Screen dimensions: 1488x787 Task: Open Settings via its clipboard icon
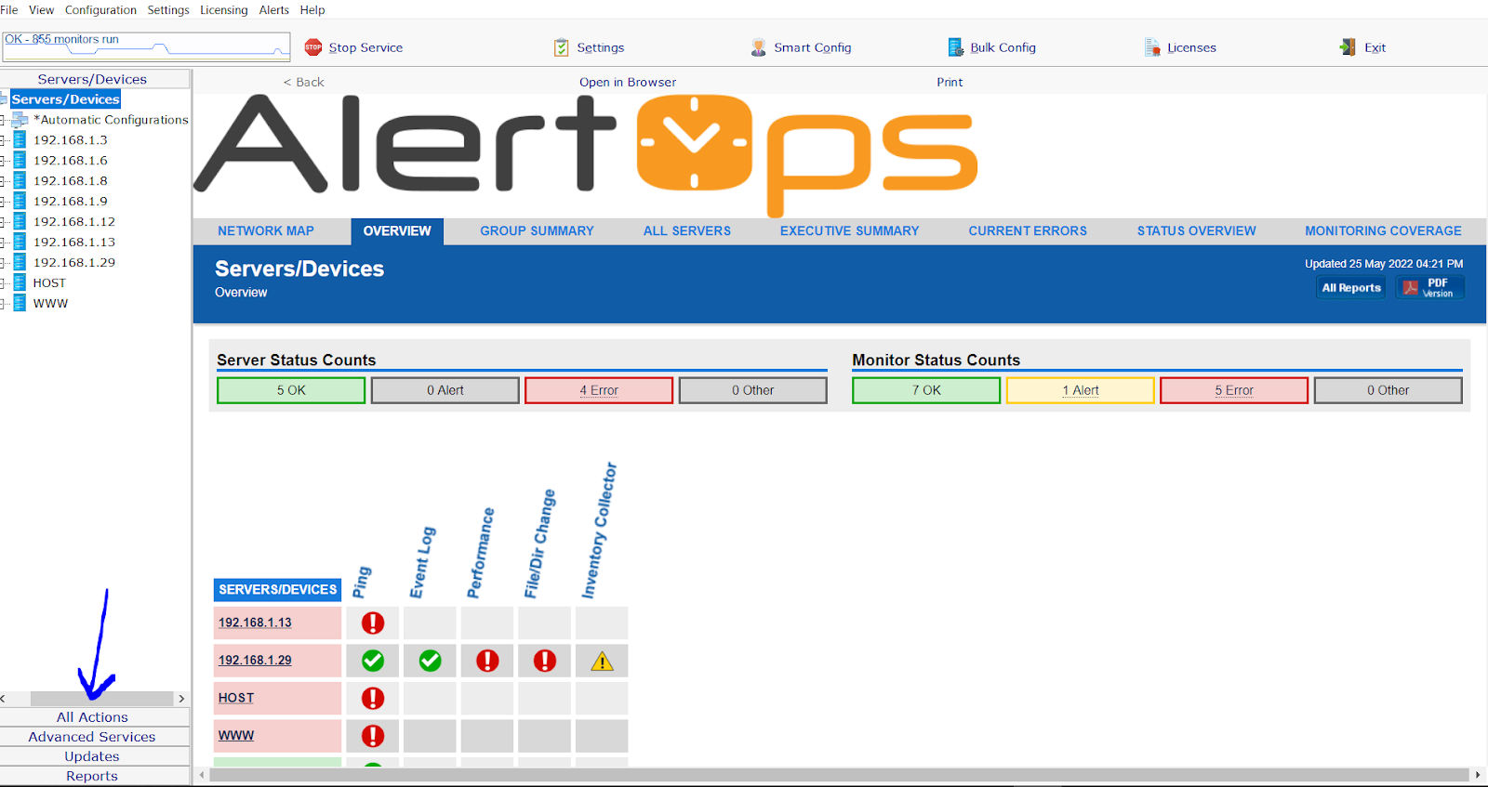(562, 47)
